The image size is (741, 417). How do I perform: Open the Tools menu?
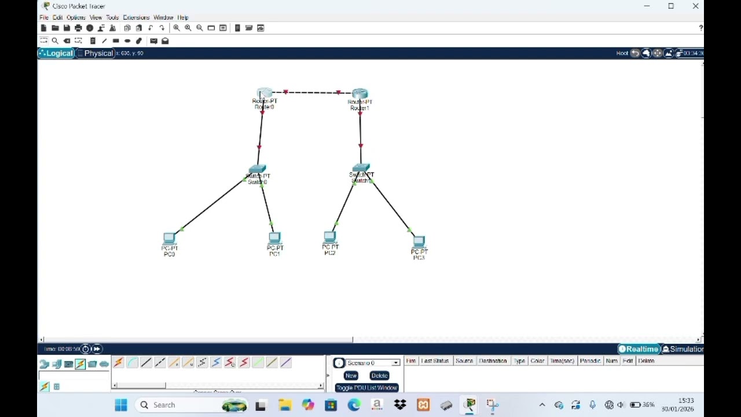(x=112, y=17)
